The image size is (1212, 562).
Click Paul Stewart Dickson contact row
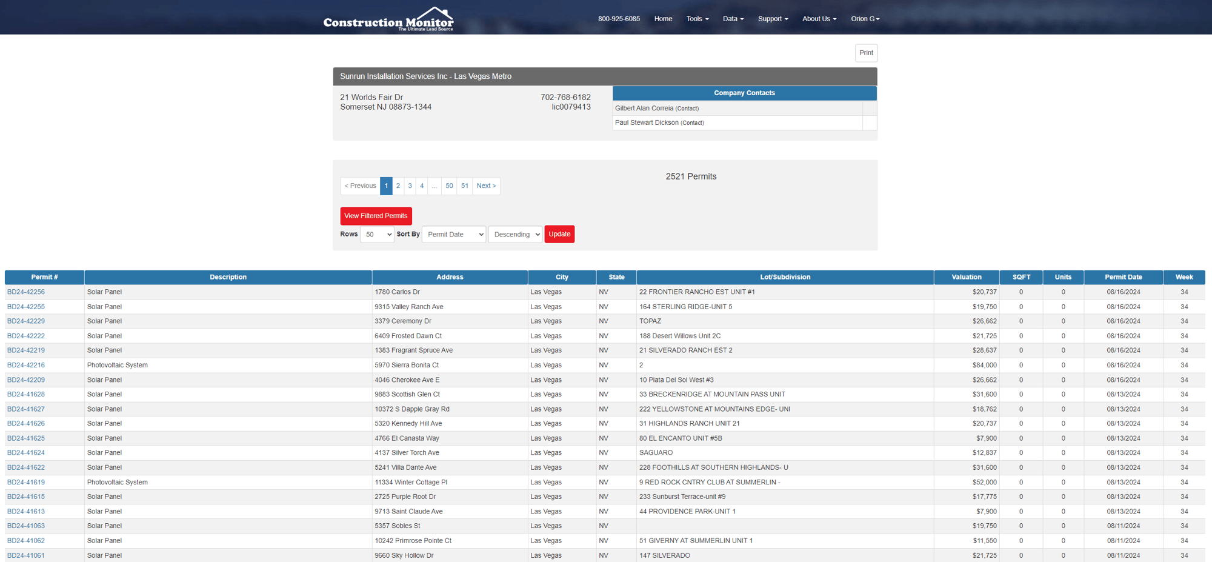click(x=744, y=123)
